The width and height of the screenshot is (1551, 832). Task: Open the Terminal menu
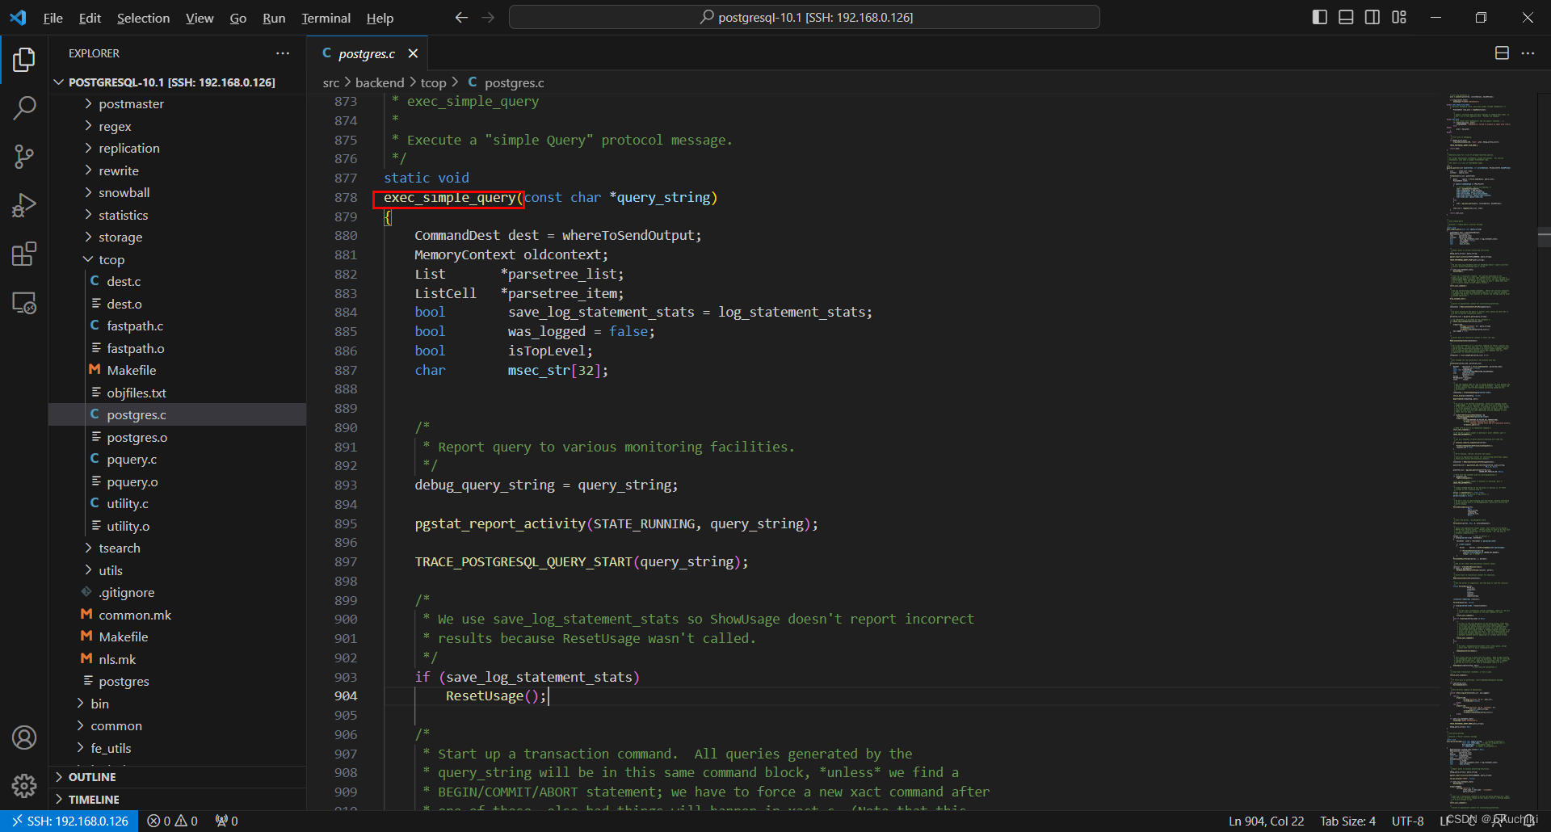(x=326, y=18)
